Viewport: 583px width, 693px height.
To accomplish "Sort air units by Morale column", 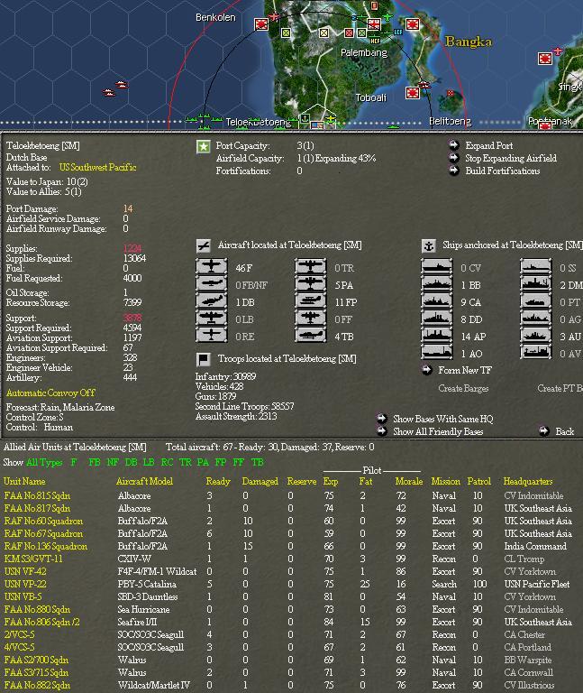I will (x=409, y=481).
